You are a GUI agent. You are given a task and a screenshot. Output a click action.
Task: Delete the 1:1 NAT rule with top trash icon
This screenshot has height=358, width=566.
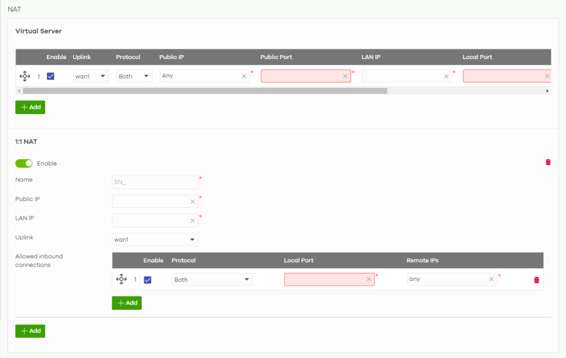548,162
